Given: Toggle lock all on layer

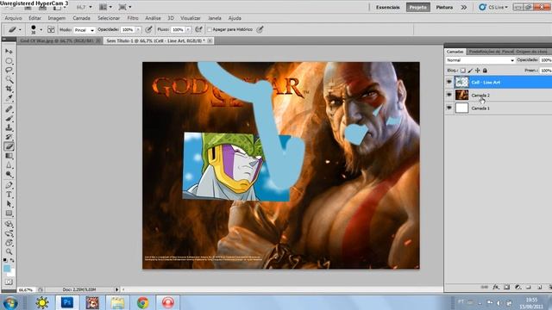Looking at the screenshot, I should [485, 71].
